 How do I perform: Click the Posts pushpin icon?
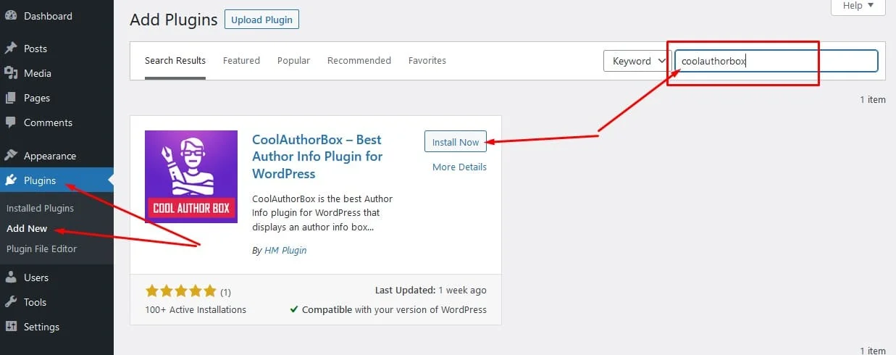click(x=11, y=49)
